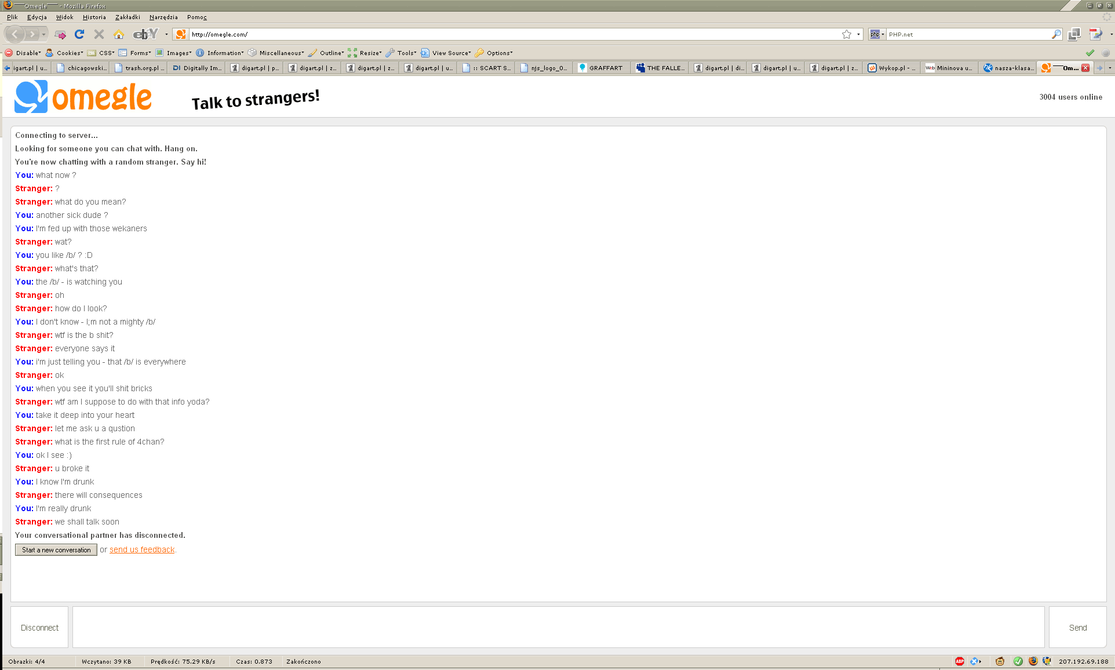
Task: Click the Reload page icon
Action: click(x=79, y=34)
